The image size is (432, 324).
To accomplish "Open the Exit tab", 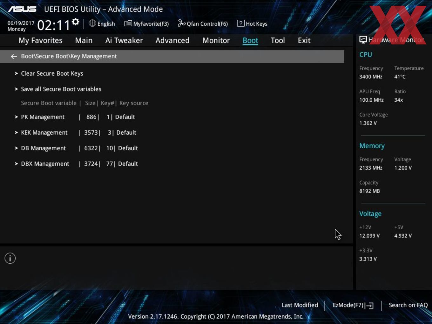I will (304, 40).
